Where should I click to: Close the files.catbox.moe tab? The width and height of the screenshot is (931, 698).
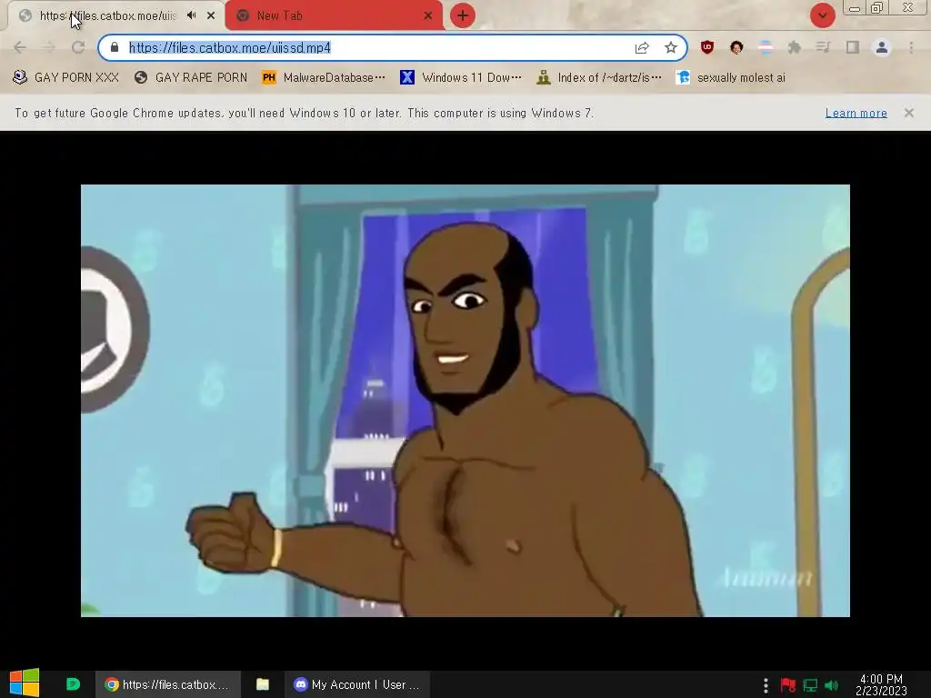(x=211, y=15)
